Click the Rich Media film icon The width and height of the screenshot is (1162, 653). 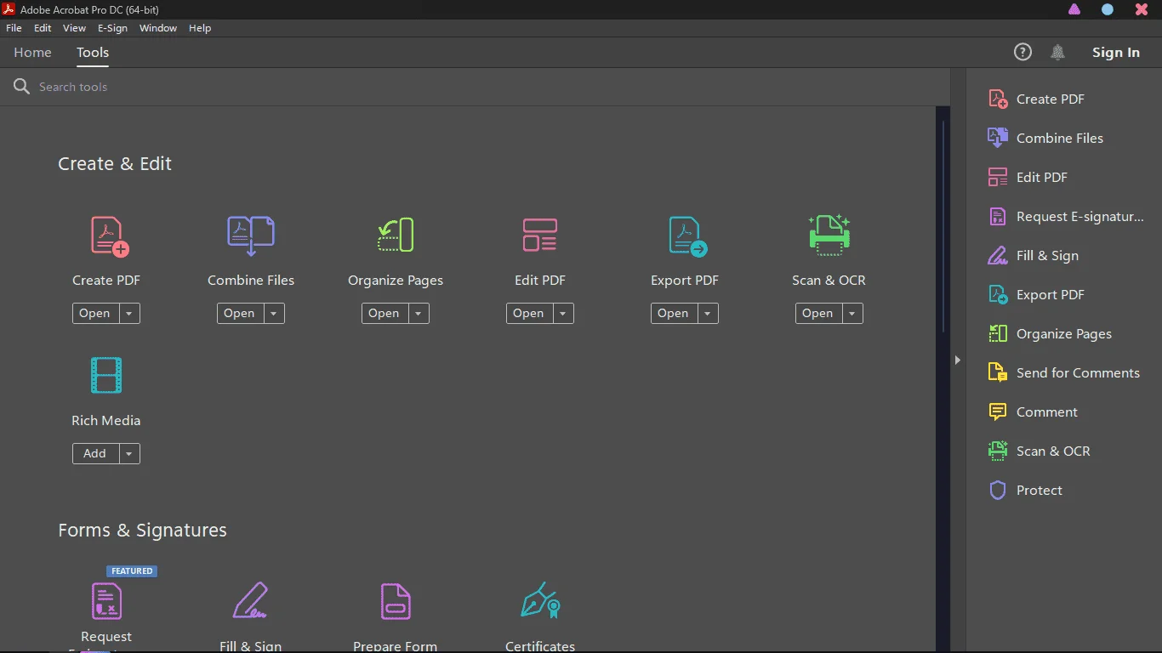pyautogui.click(x=106, y=375)
